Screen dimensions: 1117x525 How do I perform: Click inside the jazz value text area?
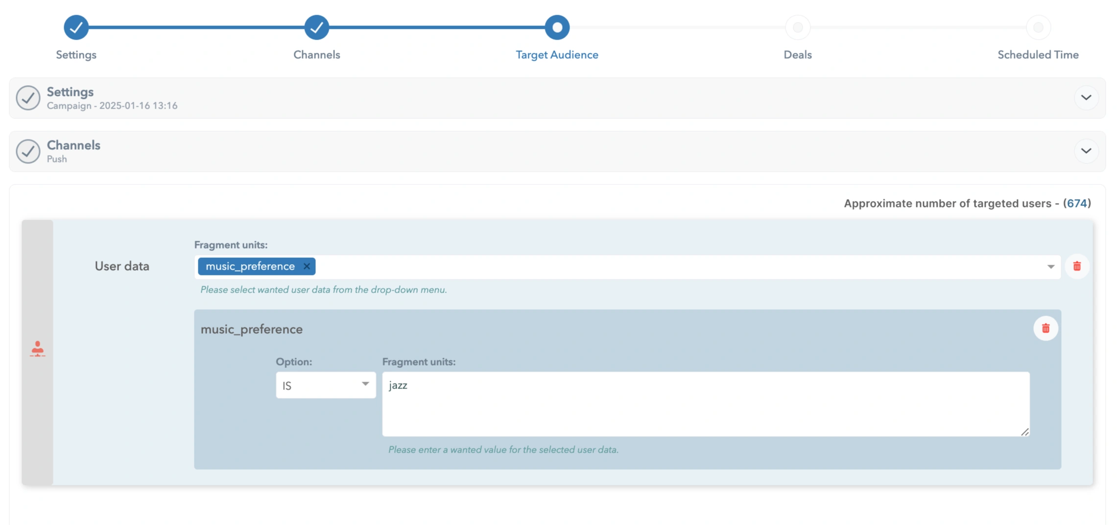[705, 404]
